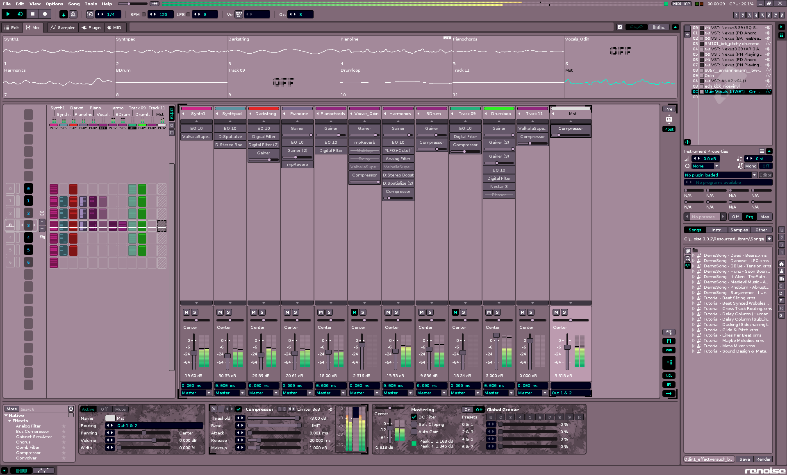Solo the Drumloop mixer channel

[x=497, y=312]
